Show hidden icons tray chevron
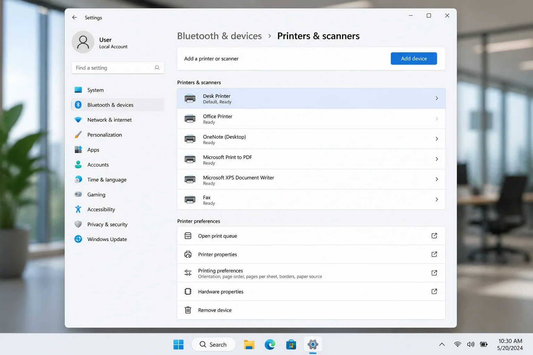533x355 pixels. 442,344
